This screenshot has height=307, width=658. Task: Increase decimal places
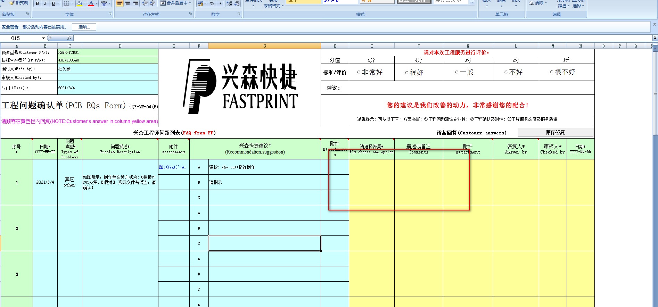pyautogui.click(x=229, y=3)
